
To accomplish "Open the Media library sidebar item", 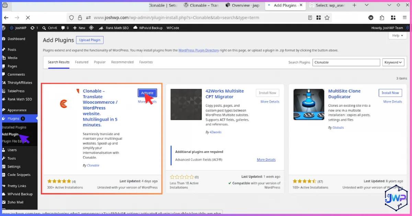I will 12,58.
